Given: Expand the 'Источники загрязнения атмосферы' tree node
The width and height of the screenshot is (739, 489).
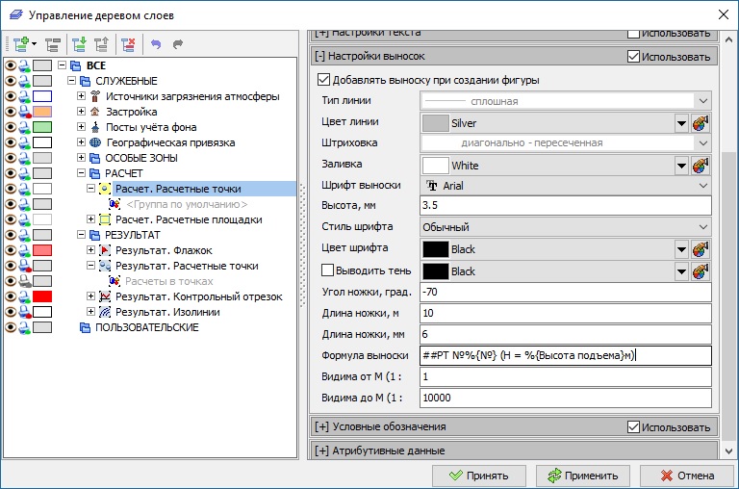Looking at the screenshot, I should click(x=82, y=96).
